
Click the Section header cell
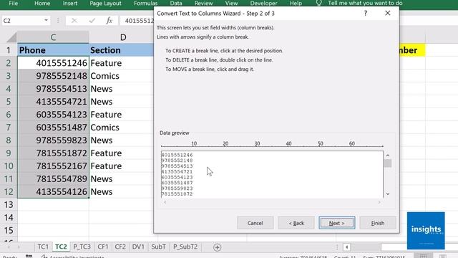click(x=121, y=50)
